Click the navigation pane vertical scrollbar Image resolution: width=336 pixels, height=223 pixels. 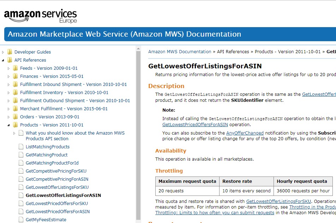click(138, 134)
